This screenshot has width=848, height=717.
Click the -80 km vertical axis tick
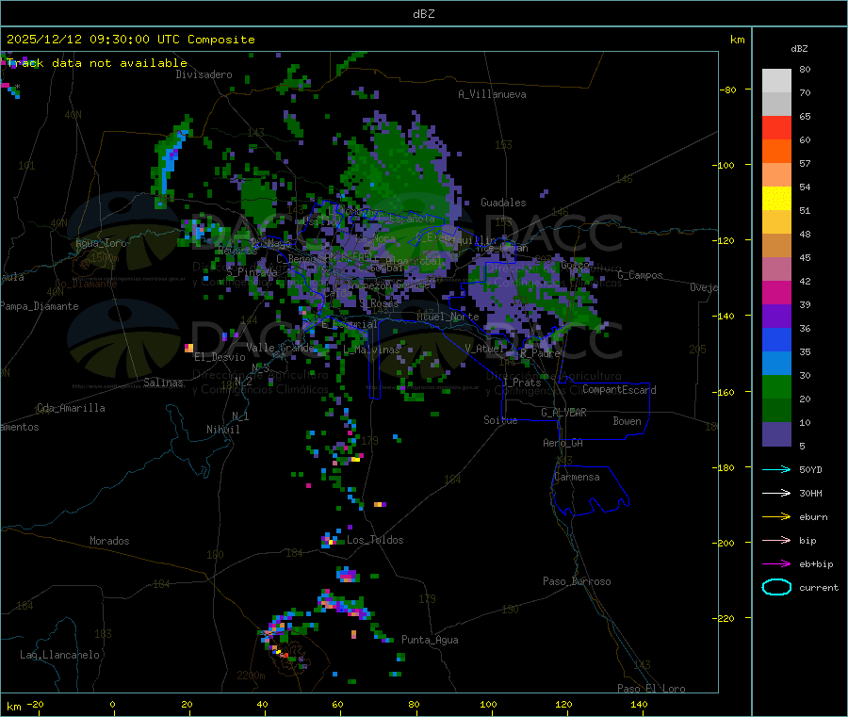(728, 90)
